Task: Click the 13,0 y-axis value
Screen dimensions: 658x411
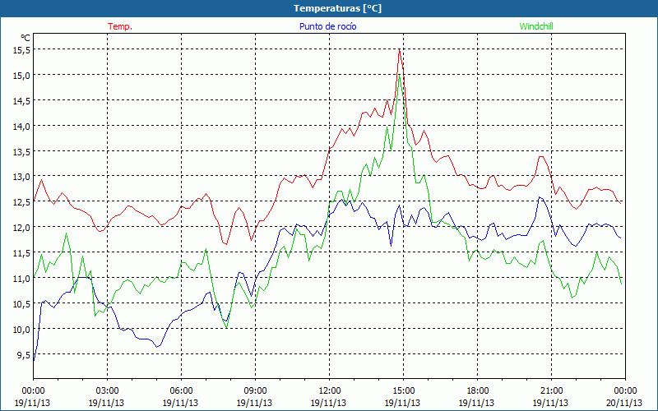Action: click(x=22, y=177)
